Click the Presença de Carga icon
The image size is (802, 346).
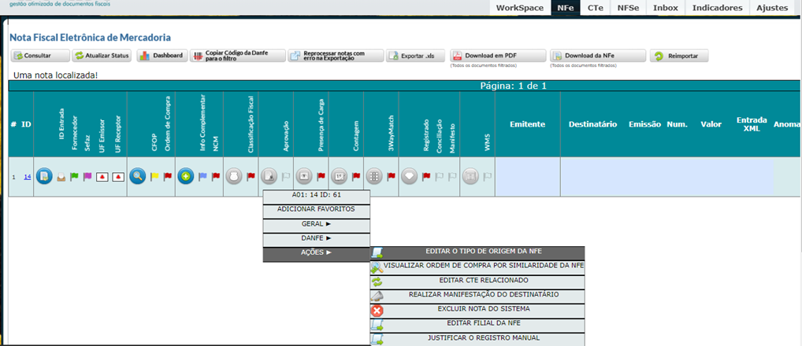[x=304, y=177]
